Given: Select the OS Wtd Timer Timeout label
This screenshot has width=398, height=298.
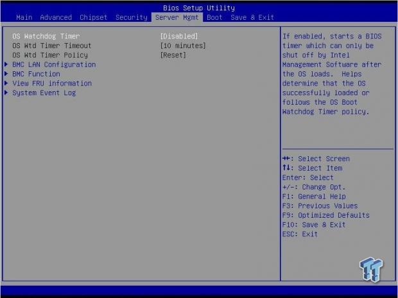Looking at the screenshot, I should tap(52, 46).
